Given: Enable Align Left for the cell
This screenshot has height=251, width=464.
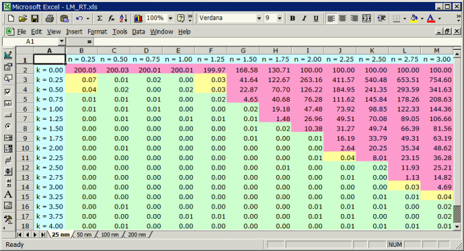Looking at the screenshot, I should point(331,18).
